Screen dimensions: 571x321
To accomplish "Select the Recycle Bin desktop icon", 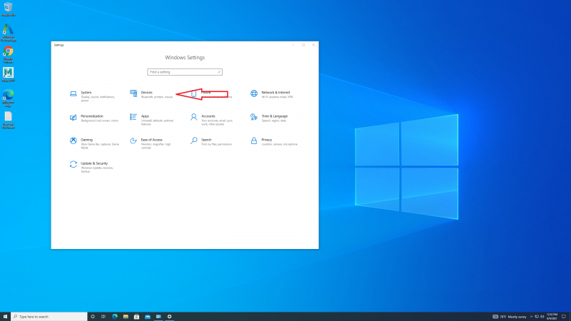I will tap(8, 9).
